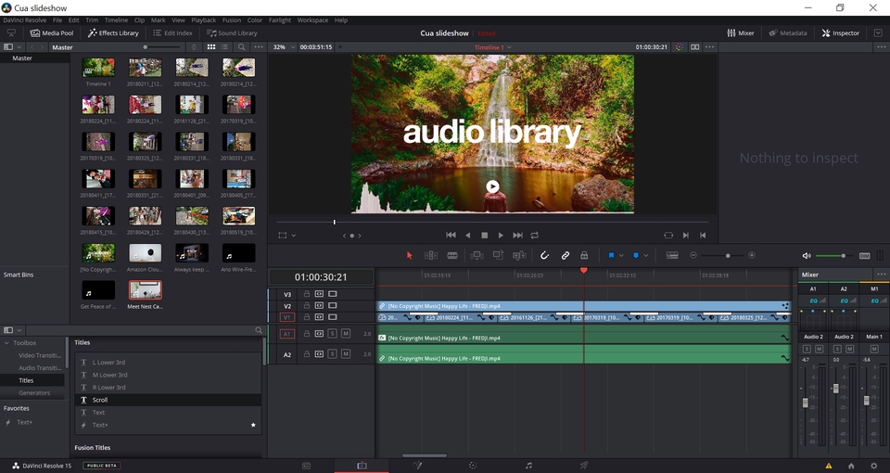Screen dimensions: 890x473
Task: Open Timeline View Options icon
Action: click(x=672, y=256)
